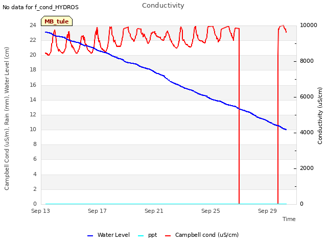Click the 8000 right-axis tick label
The width and height of the screenshot is (327, 245).
(307, 61)
